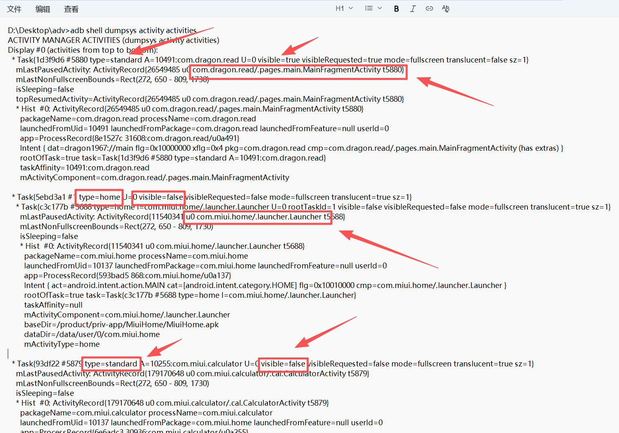Click the 'taskAffinity=10491:com.dragon.read' line
Viewport: 619px width, 433px height.
[x=85, y=168]
